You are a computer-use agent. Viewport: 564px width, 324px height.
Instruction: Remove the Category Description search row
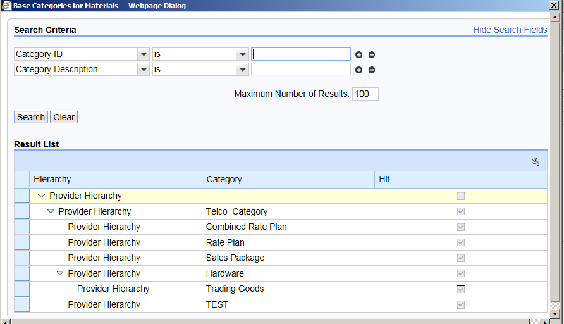tap(372, 70)
